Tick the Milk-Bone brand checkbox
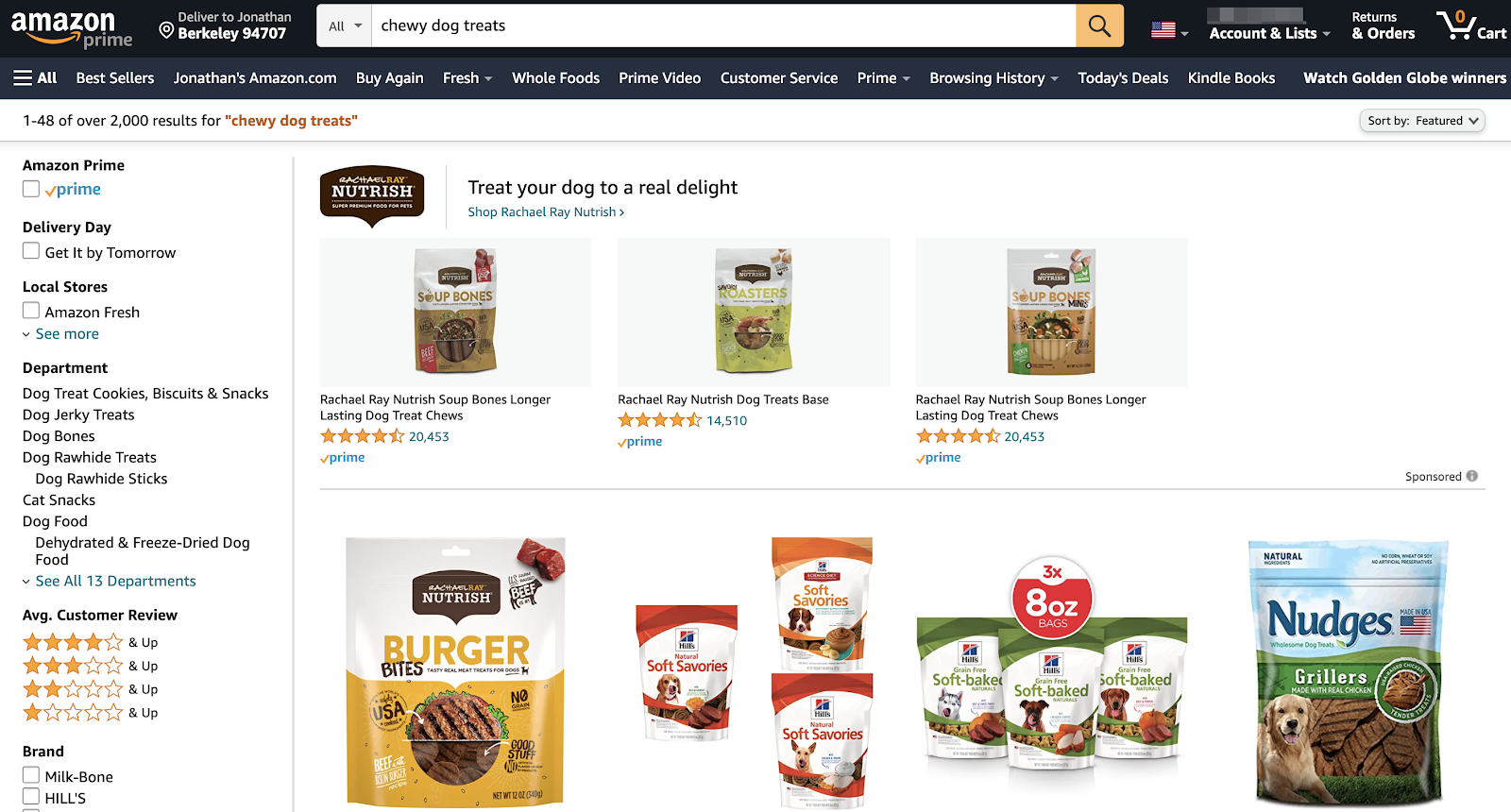The image size is (1511, 812). [31, 775]
